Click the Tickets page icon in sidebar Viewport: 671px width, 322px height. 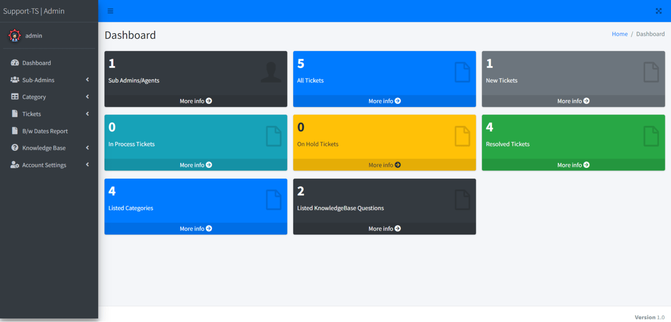click(x=15, y=114)
